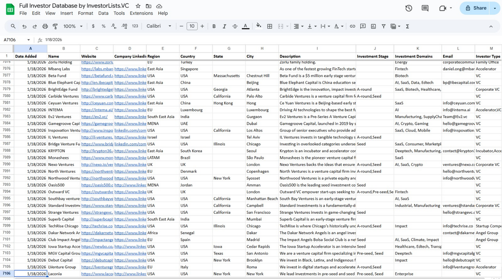Format selection as currency
The width and height of the screenshot is (502, 279).
click(93, 26)
